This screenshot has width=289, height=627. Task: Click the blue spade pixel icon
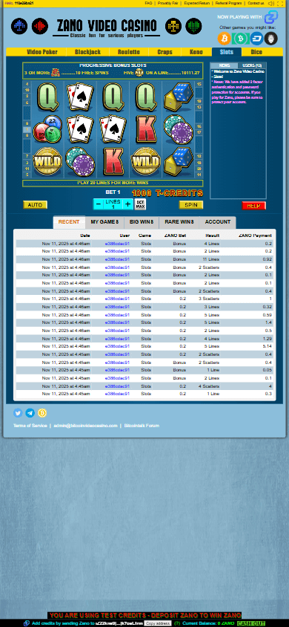(19, 27)
